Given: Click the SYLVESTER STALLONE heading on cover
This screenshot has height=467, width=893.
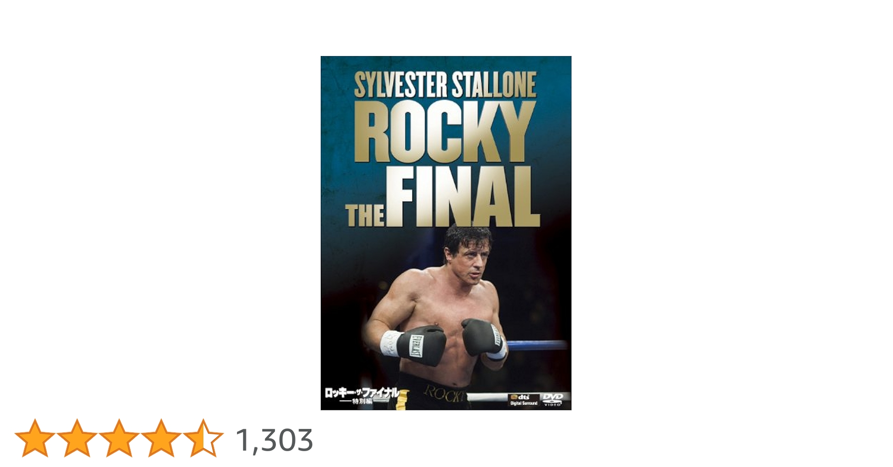Looking at the screenshot, I should click(x=445, y=85).
